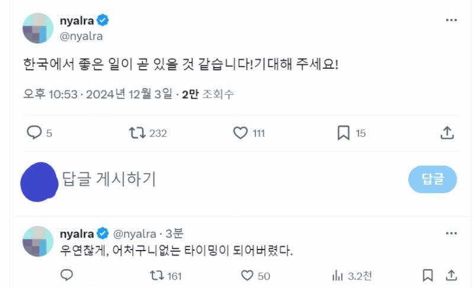The image size is (474, 288).
Task: Like the main tweet with 111 likes
Action: click(x=240, y=133)
